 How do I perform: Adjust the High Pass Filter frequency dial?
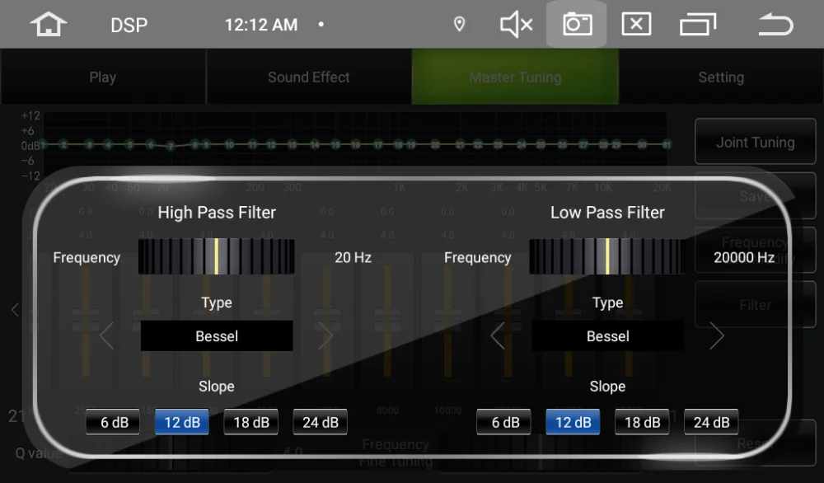coord(216,256)
